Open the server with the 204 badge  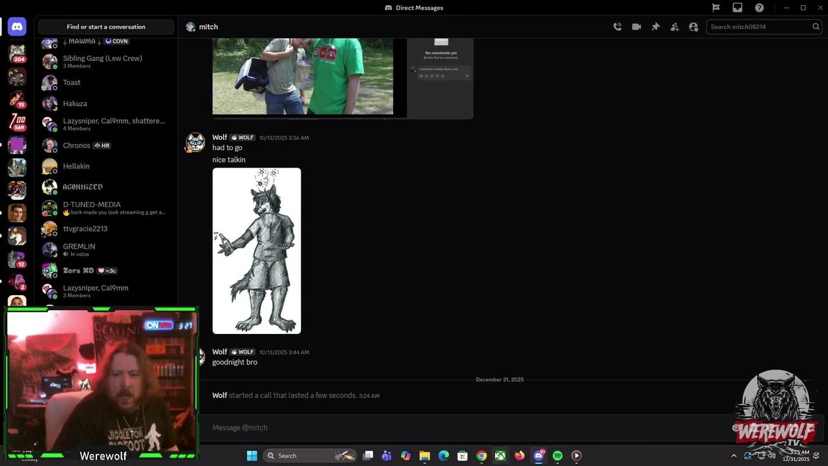pyautogui.click(x=17, y=53)
